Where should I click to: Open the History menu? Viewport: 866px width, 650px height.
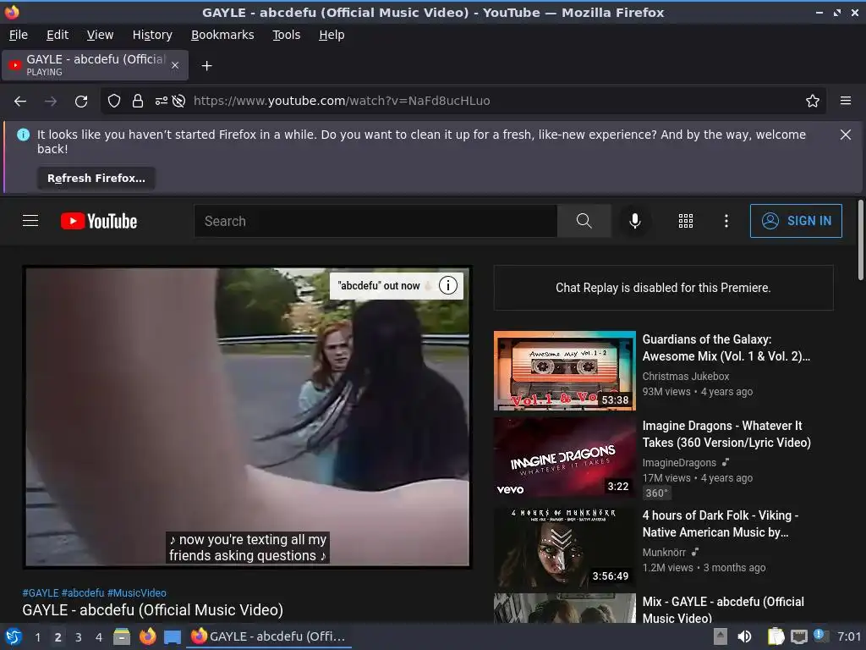coord(152,35)
